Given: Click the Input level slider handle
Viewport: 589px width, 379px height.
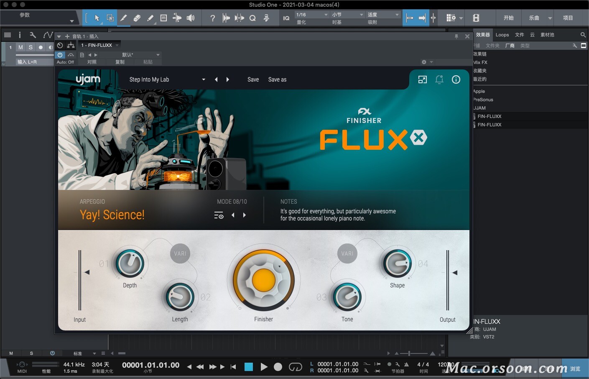Looking at the screenshot, I should pos(87,272).
